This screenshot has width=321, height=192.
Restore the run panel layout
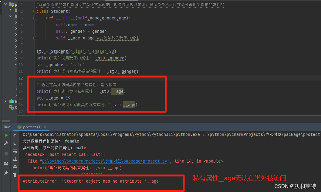[x=6, y=163]
